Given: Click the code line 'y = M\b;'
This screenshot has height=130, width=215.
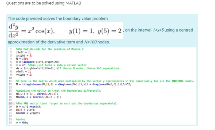Looking at the screenshot, I should click(22, 123).
